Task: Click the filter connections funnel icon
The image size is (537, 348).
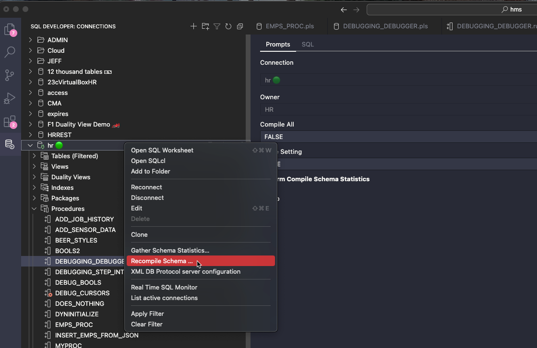Action: point(217,26)
